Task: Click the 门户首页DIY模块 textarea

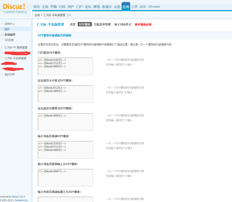Action: (65, 66)
